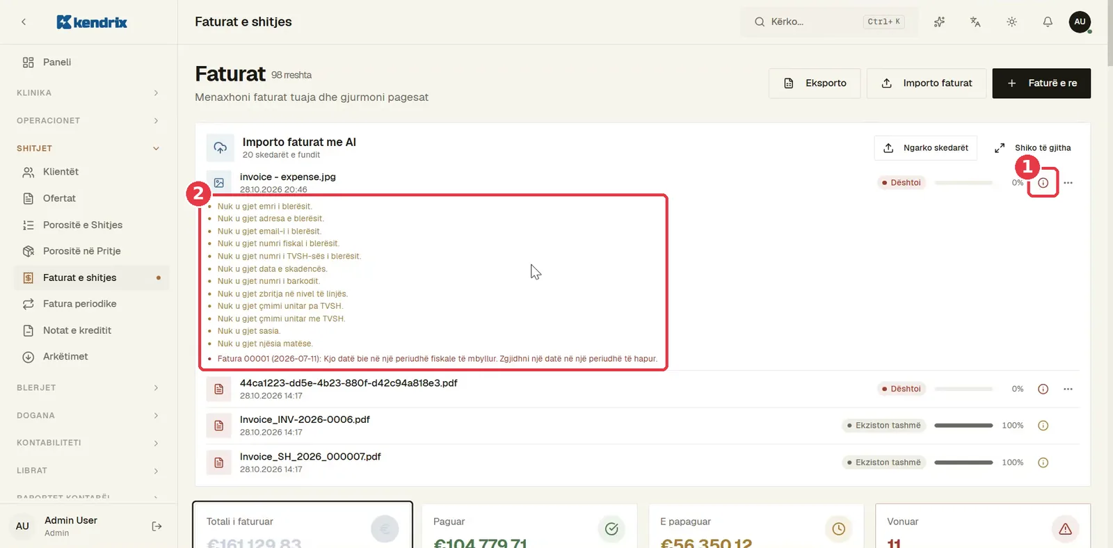Expand the LIBRAT sidebar section
This screenshot has height=548, width=1113.
pos(88,471)
